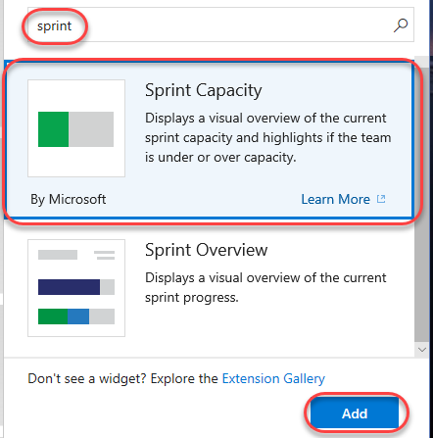433x438 pixels.
Task: Click the scrollbar down arrow
Action: pos(422,350)
